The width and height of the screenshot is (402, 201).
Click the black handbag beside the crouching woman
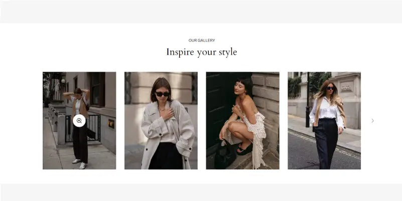(x=225, y=155)
